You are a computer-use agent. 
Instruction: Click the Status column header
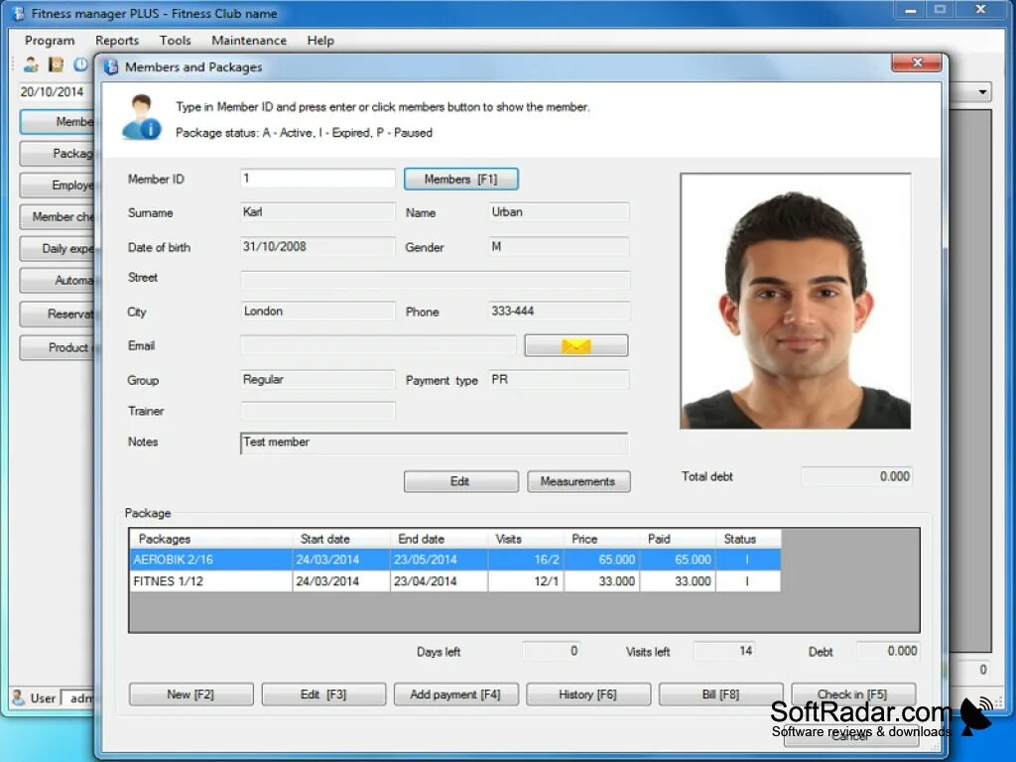coord(748,539)
